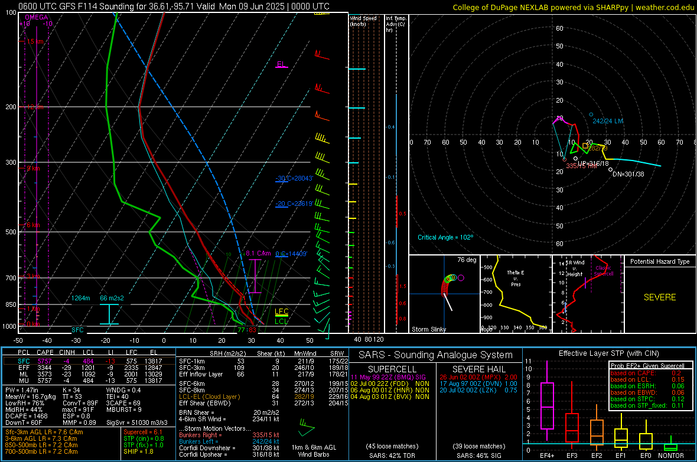Click the '66 m2s2' effective SRH label

click(x=112, y=298)
